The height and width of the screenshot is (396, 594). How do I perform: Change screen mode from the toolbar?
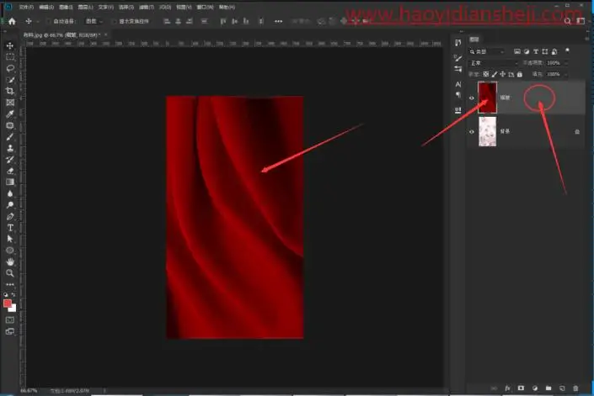pos(10,331)
